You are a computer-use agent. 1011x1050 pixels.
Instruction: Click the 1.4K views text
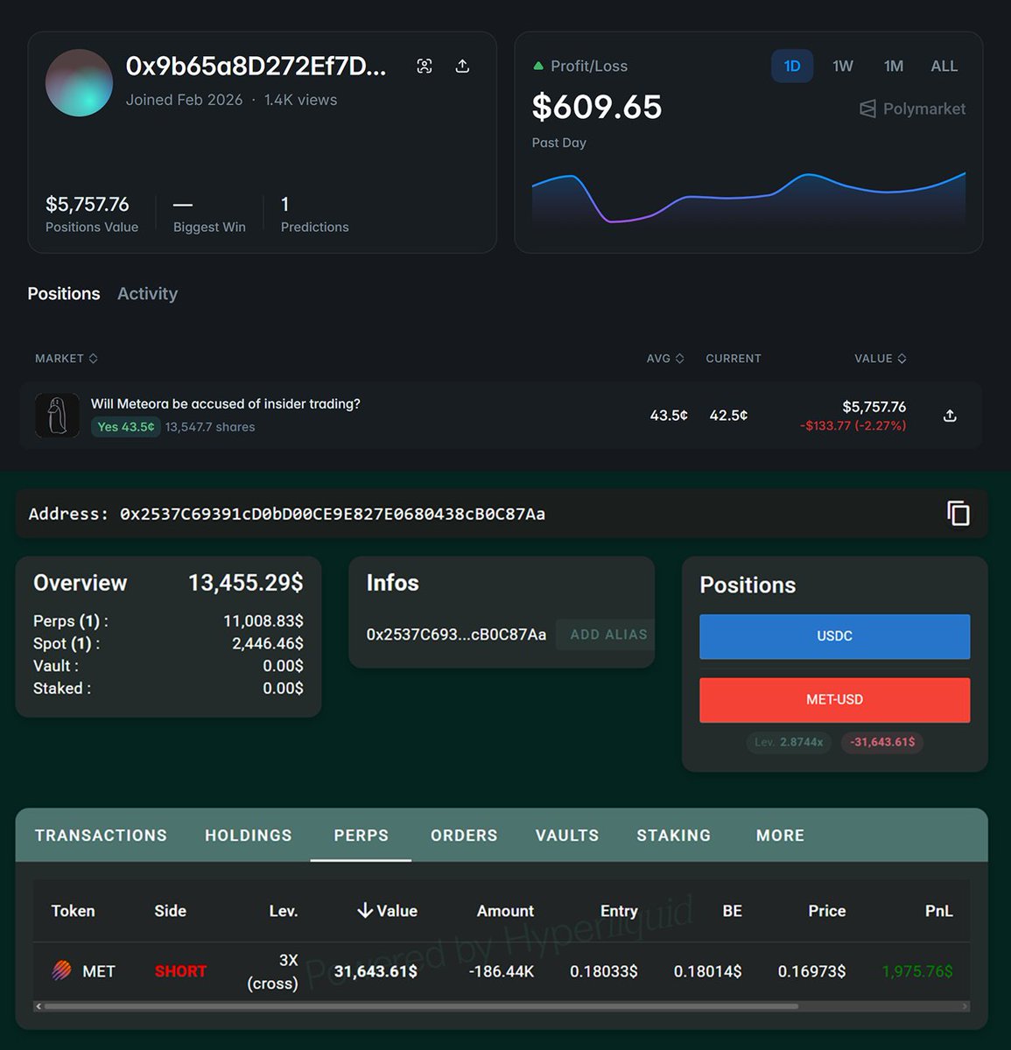[300, 100]
